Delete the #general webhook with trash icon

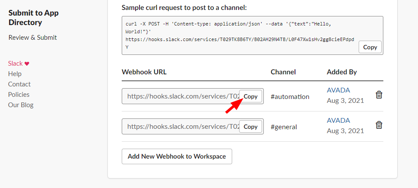(379, 125)
